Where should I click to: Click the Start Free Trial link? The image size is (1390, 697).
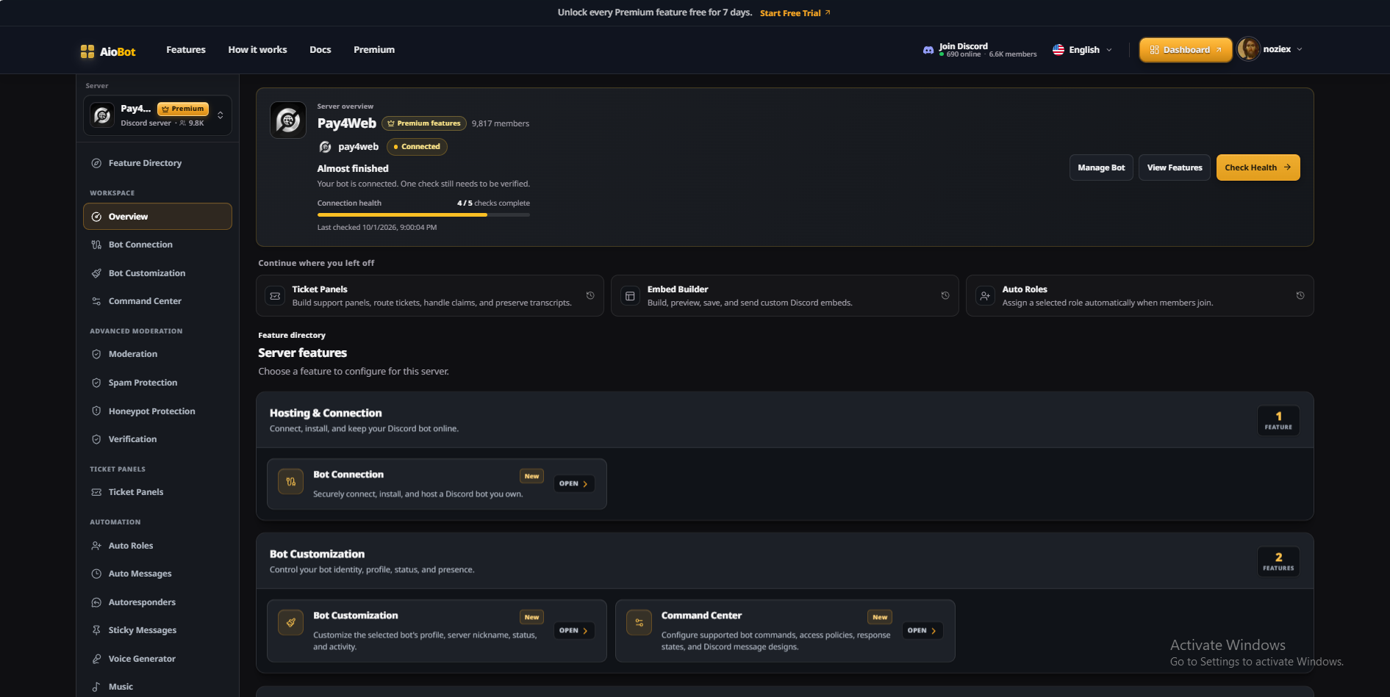795,13
